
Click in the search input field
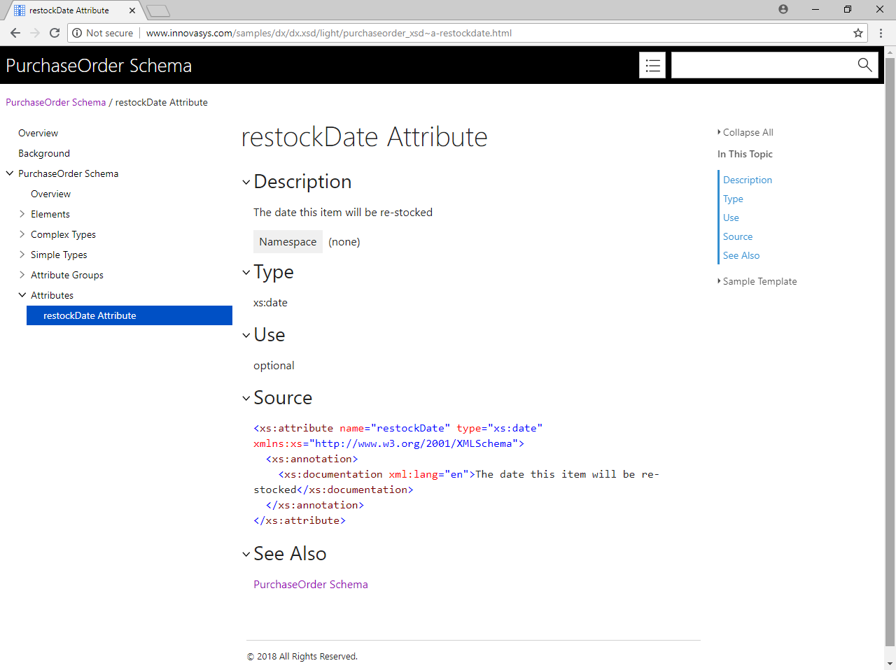coord(760,65)
